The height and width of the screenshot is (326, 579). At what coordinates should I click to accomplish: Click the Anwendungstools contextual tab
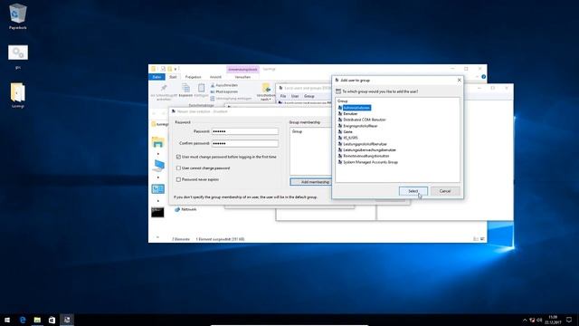pyautogui.click(x=242, y=69)
